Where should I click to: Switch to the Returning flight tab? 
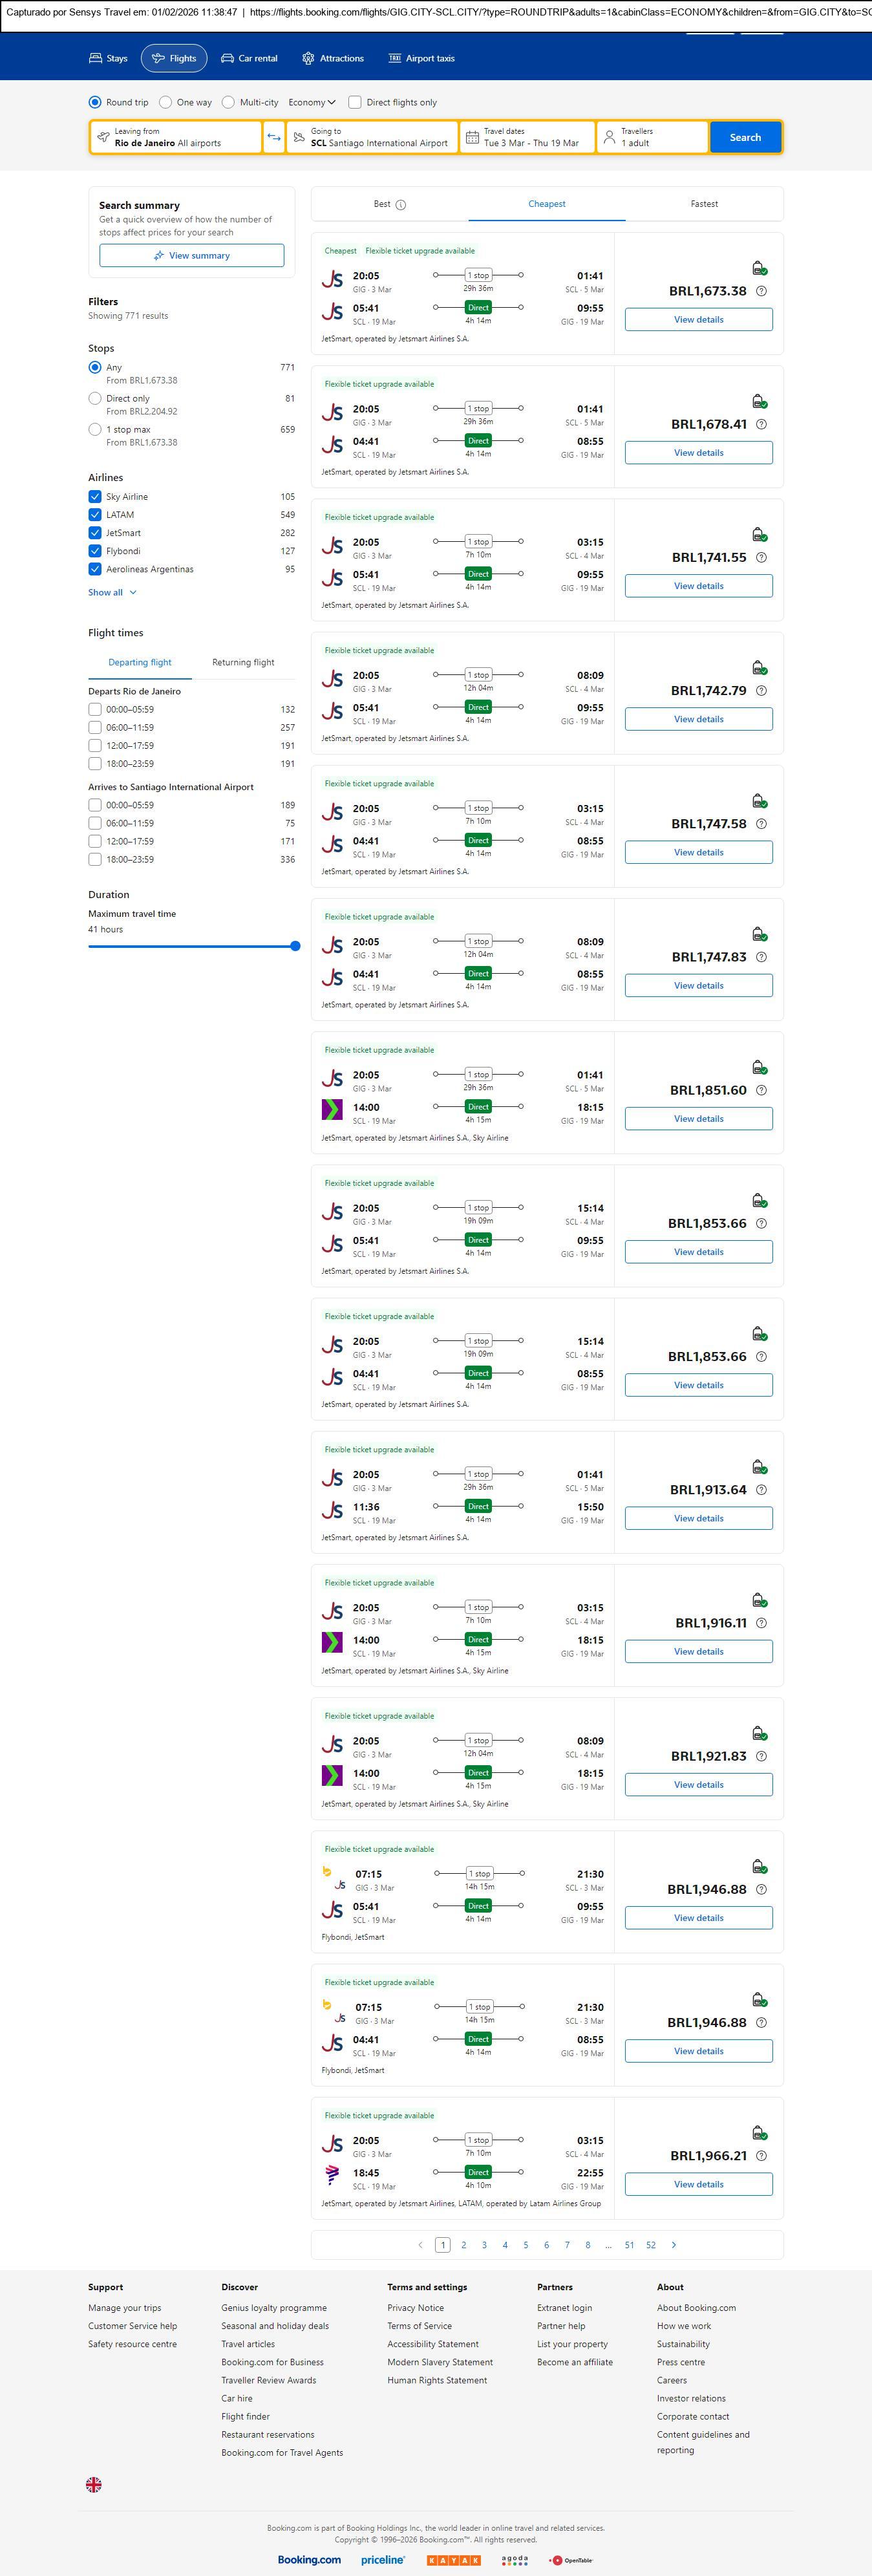(243, 662)
